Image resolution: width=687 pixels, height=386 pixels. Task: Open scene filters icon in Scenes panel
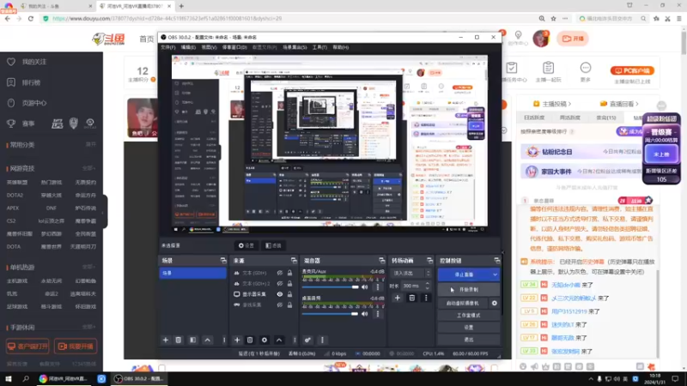192,340
